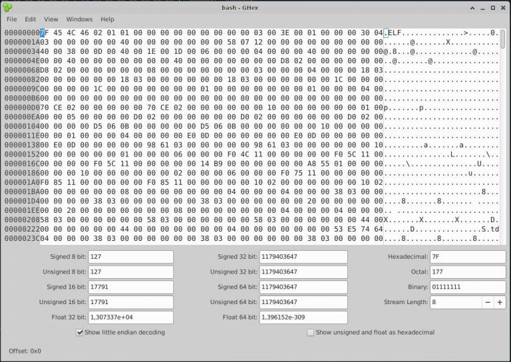Image resolution: width=511 pixels, height=362 pixels.
Task: Minimize the GHex window
Action: click(482, 8)
